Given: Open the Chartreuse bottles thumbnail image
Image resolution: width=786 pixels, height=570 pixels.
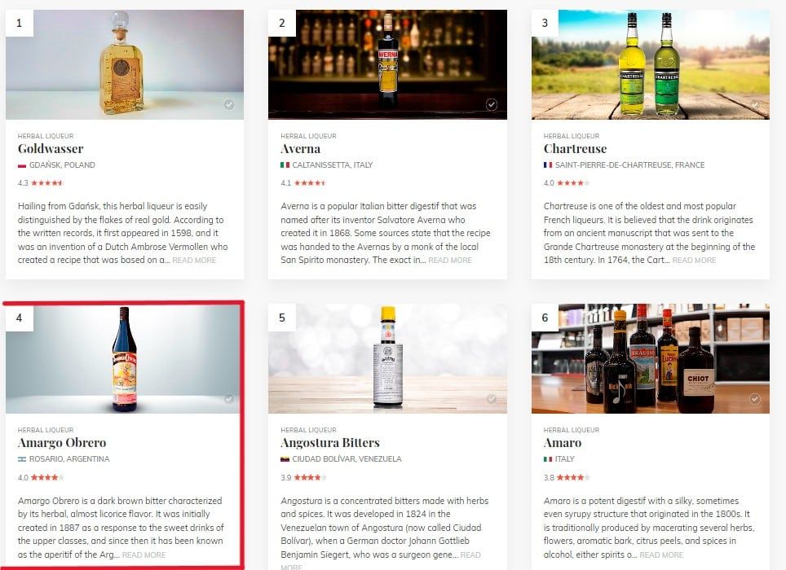Looking at the screenshot, I should click(x=650, y=64).
